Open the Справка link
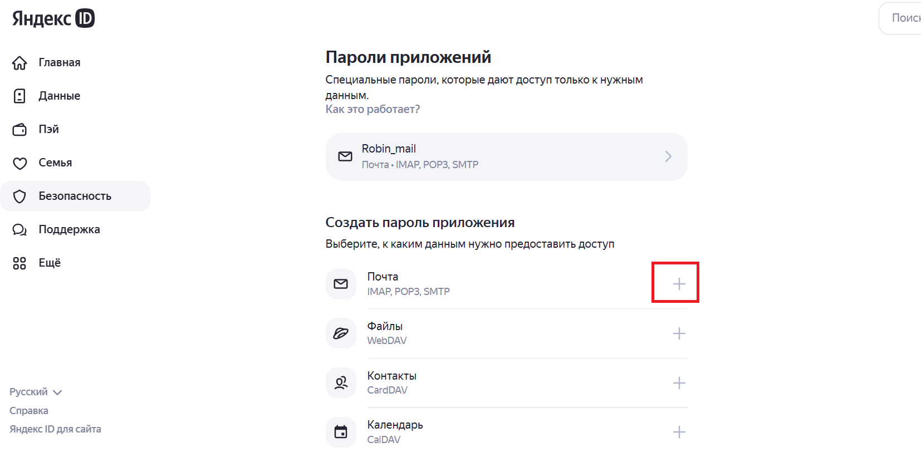This screenshot has height=452, width=921. pyautogui.click(x=29, y=411)
